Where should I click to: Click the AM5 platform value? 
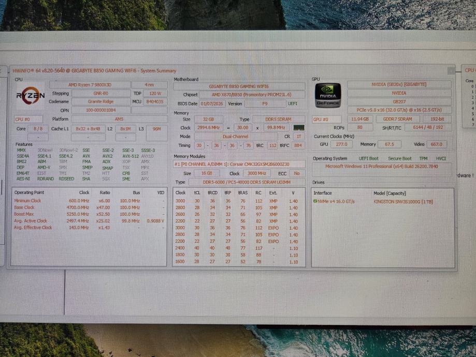[x=119, y=119]
